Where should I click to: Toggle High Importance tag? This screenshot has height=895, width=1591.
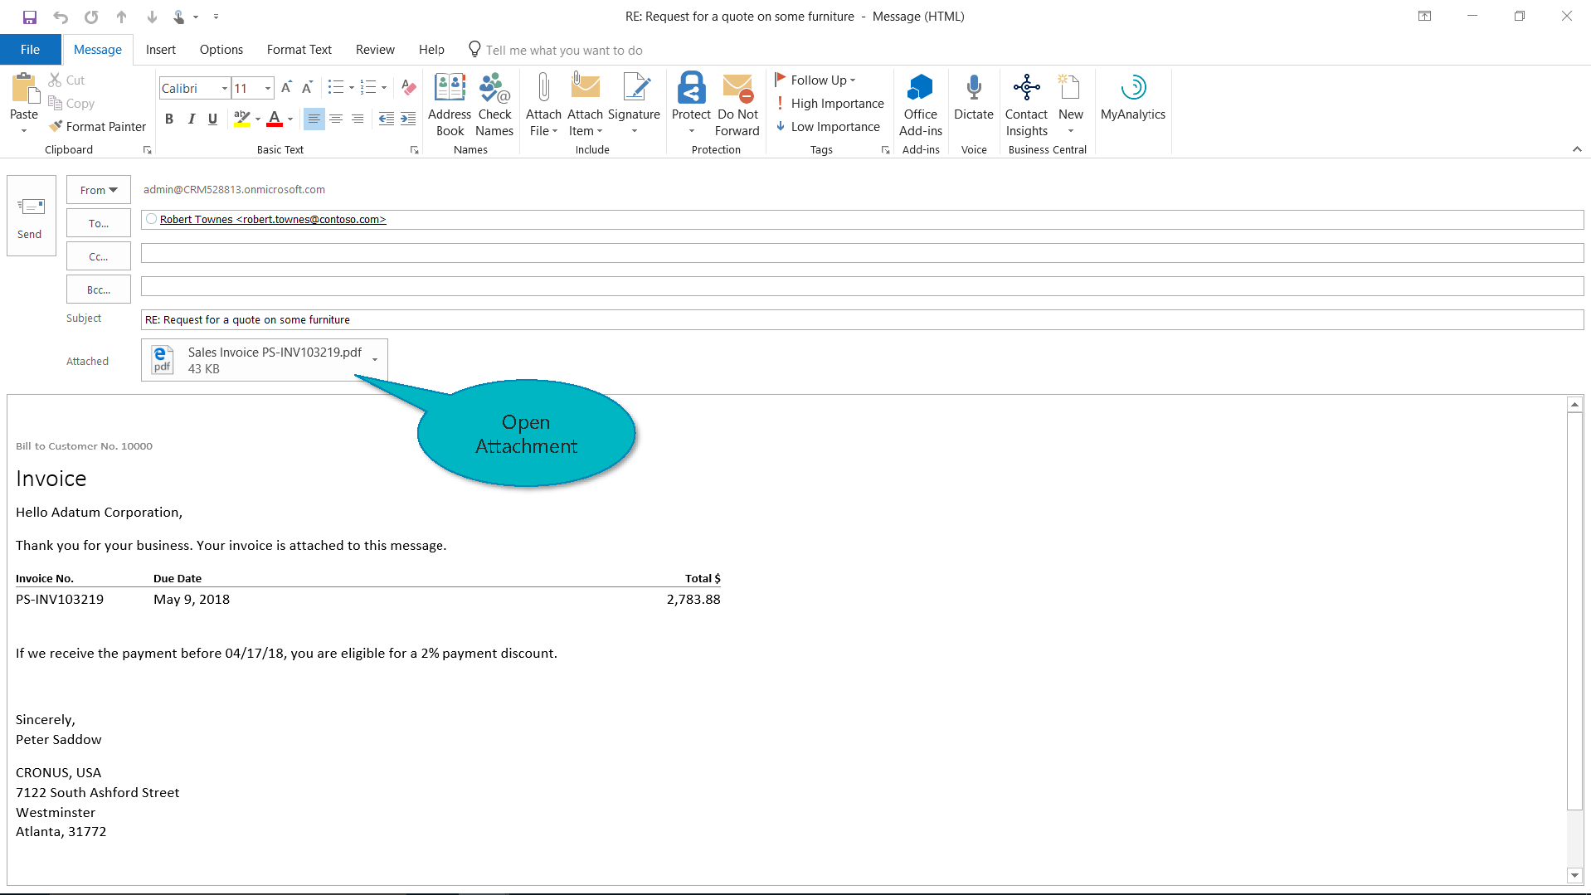point(829,104)
